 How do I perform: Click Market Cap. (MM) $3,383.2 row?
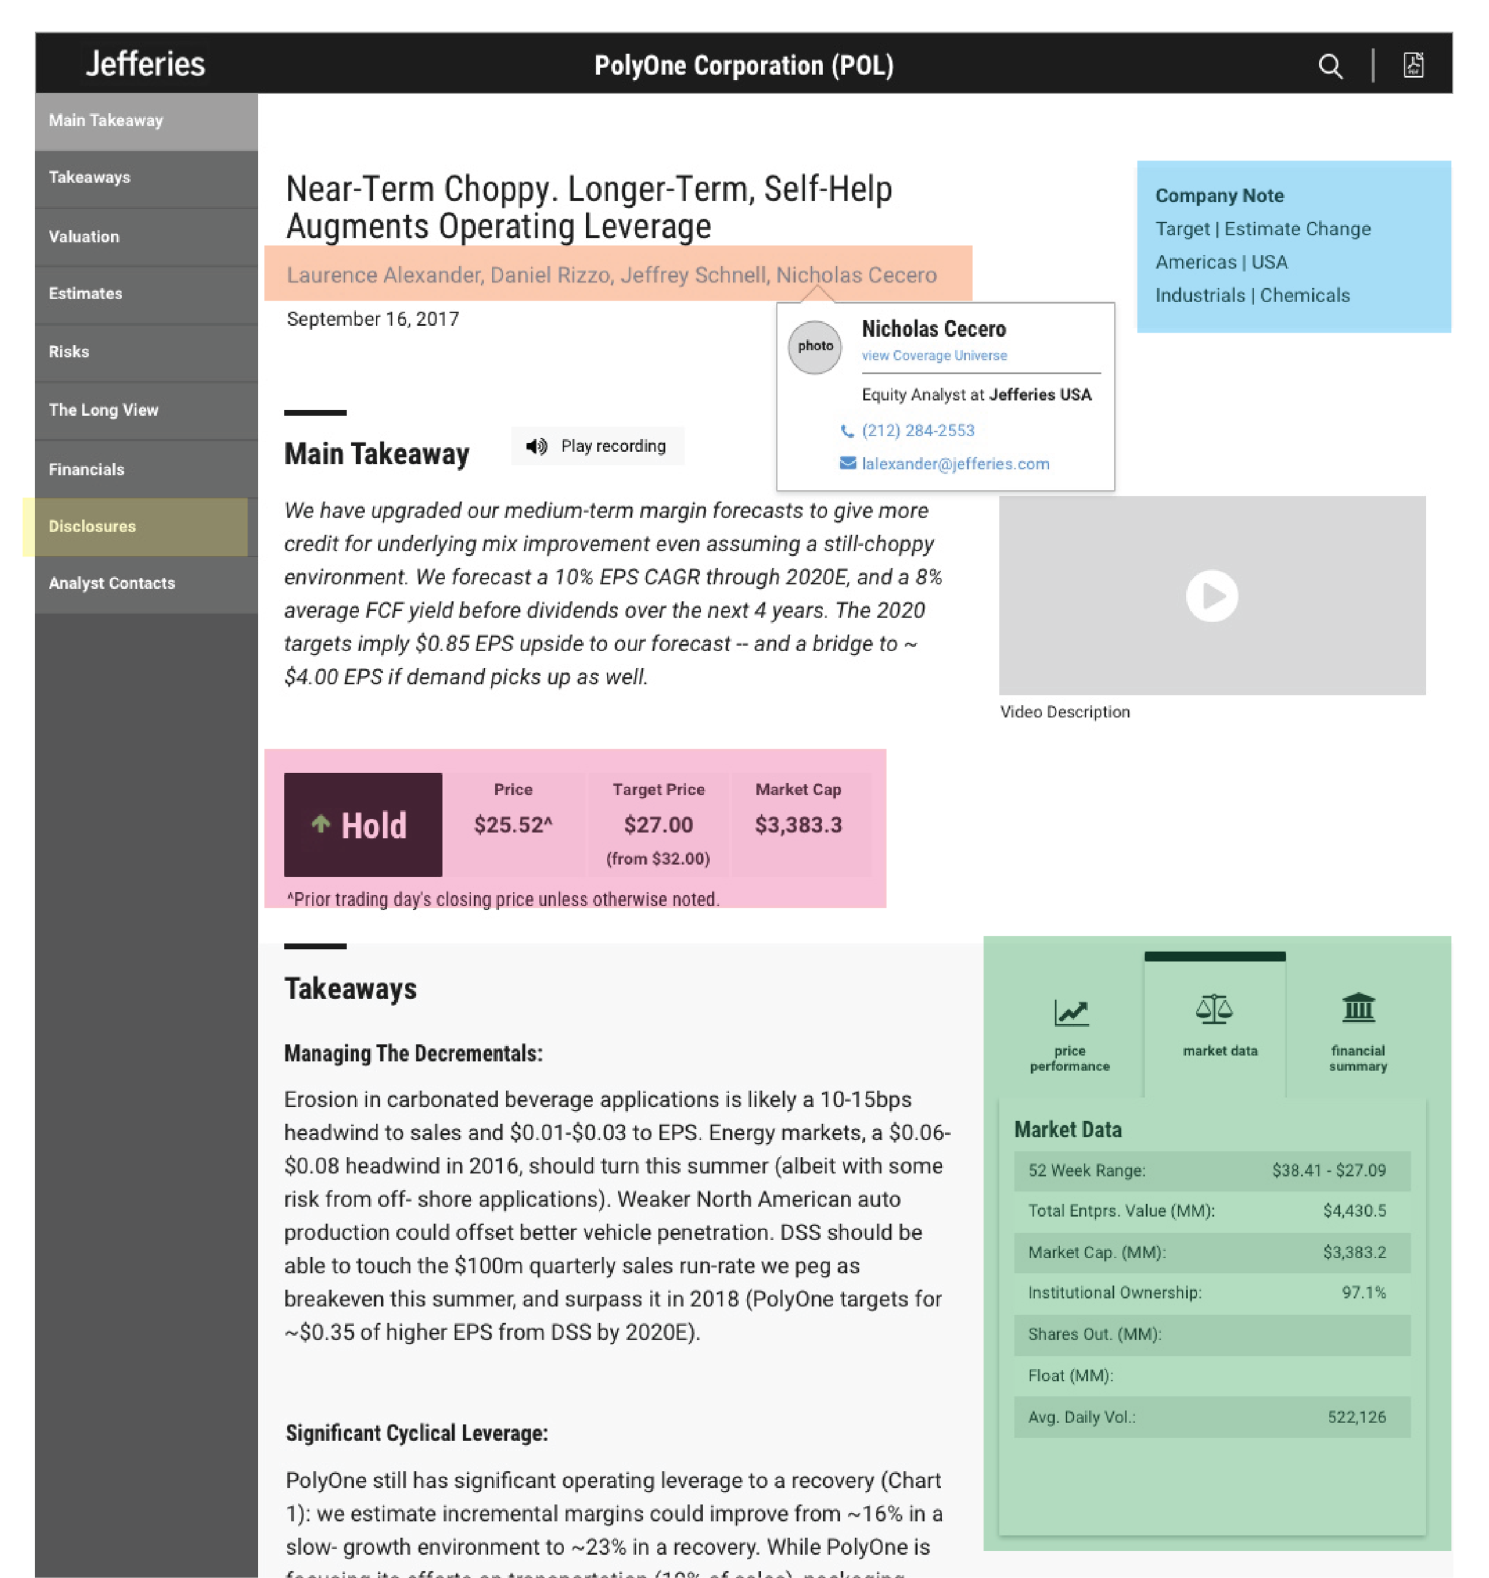(1212, 1253)
